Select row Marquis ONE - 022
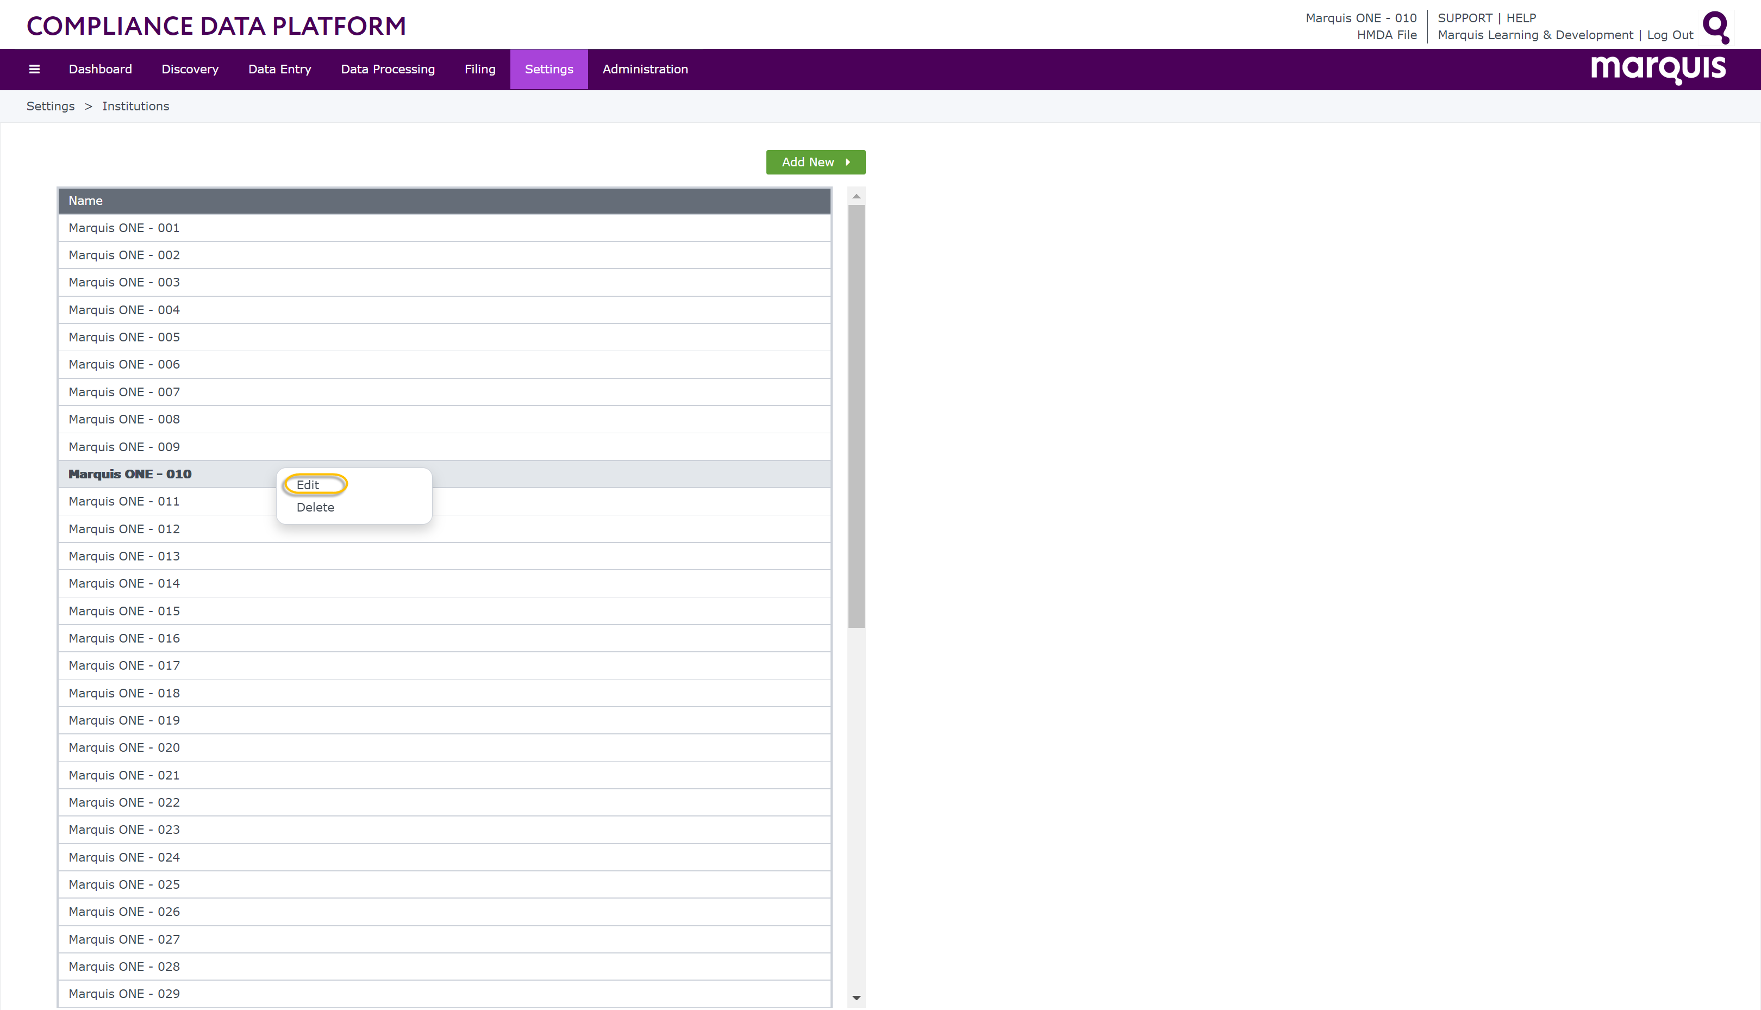The height and width of the screenshot is (1010, 1761). 445,802
